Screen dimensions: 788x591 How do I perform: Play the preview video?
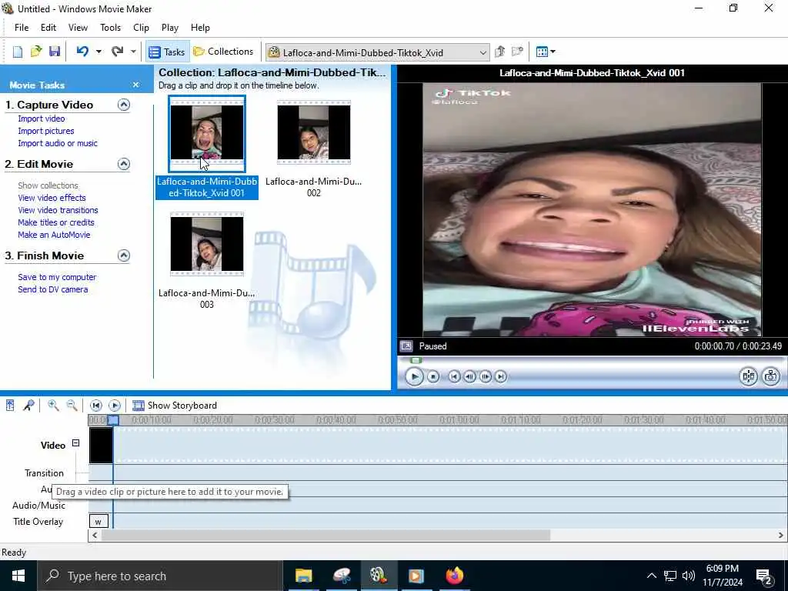pos(414,376)
